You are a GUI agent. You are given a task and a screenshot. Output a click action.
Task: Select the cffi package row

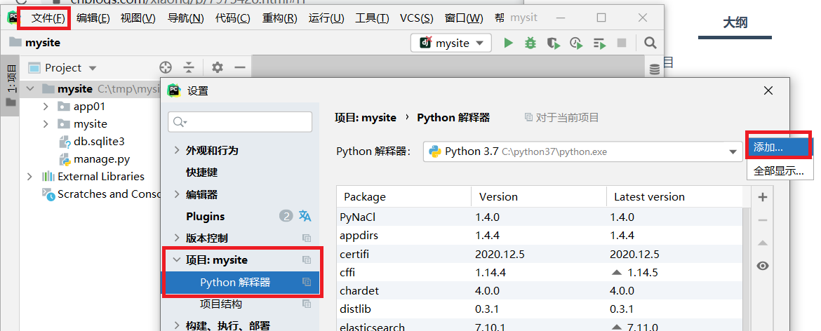[540, 273]
